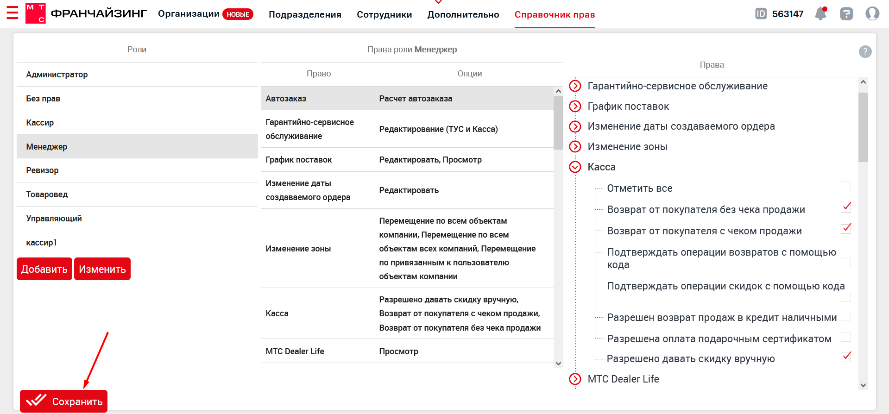This screenshot has width=889, height=414.
Task: Select MTC Dealer Life table row
Action: (x=407, y=351)
